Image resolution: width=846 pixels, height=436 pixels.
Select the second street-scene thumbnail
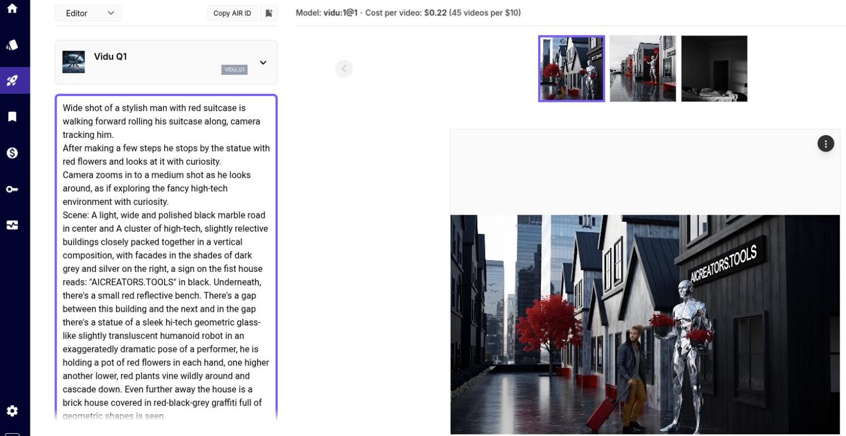coord(643,68)
